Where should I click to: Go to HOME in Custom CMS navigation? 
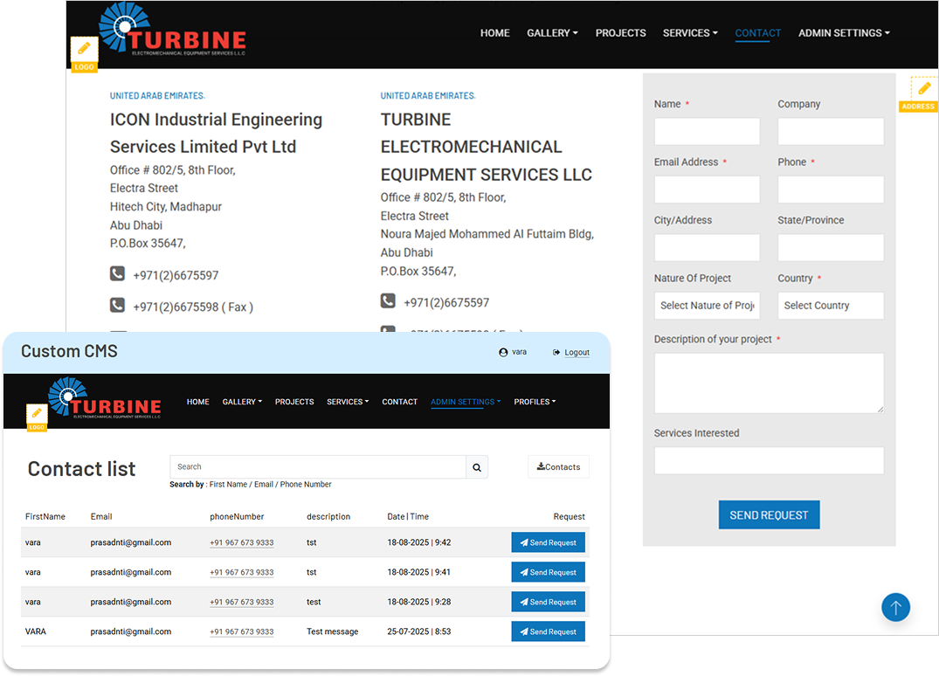pos(197,402)
